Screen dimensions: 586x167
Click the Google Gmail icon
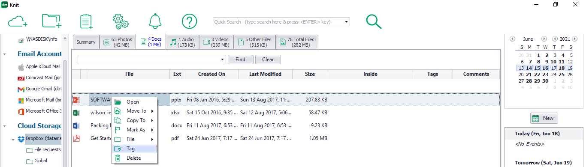coord(21,89)
